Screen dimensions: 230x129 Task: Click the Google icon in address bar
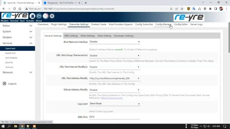click(171, 9)
